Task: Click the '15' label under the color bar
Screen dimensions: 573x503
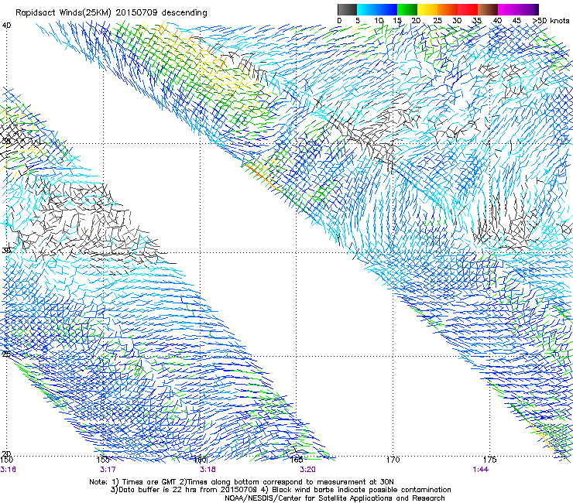Action: pyautogui.click(x=397, y=21)
